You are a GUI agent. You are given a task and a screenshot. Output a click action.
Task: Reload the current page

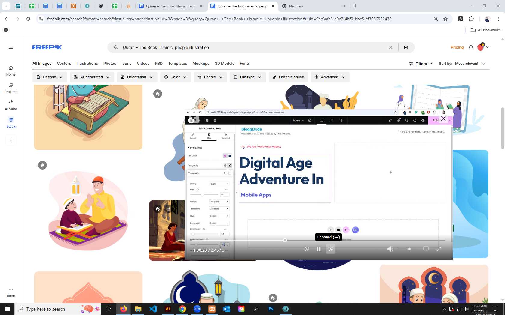28,19
